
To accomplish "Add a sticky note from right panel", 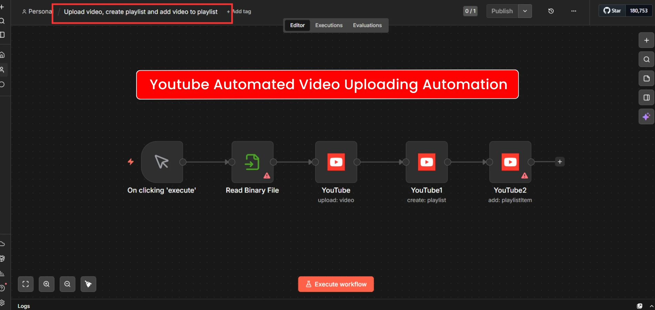I will 646,79.
